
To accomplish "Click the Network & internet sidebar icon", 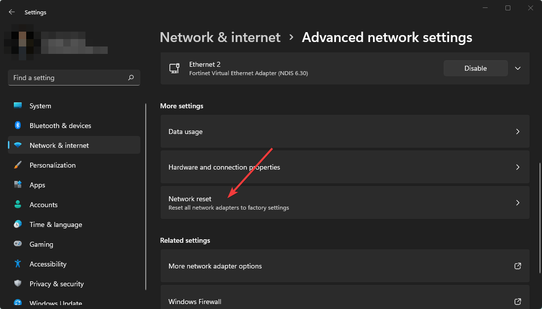I will pos(18,145).
